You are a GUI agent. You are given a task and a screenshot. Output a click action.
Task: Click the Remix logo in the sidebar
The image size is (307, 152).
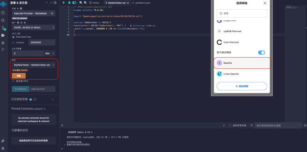pyautogui.click(x=3, y=4)
